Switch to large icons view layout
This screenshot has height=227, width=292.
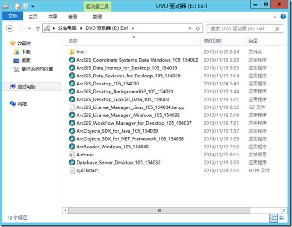click(282, 218)
